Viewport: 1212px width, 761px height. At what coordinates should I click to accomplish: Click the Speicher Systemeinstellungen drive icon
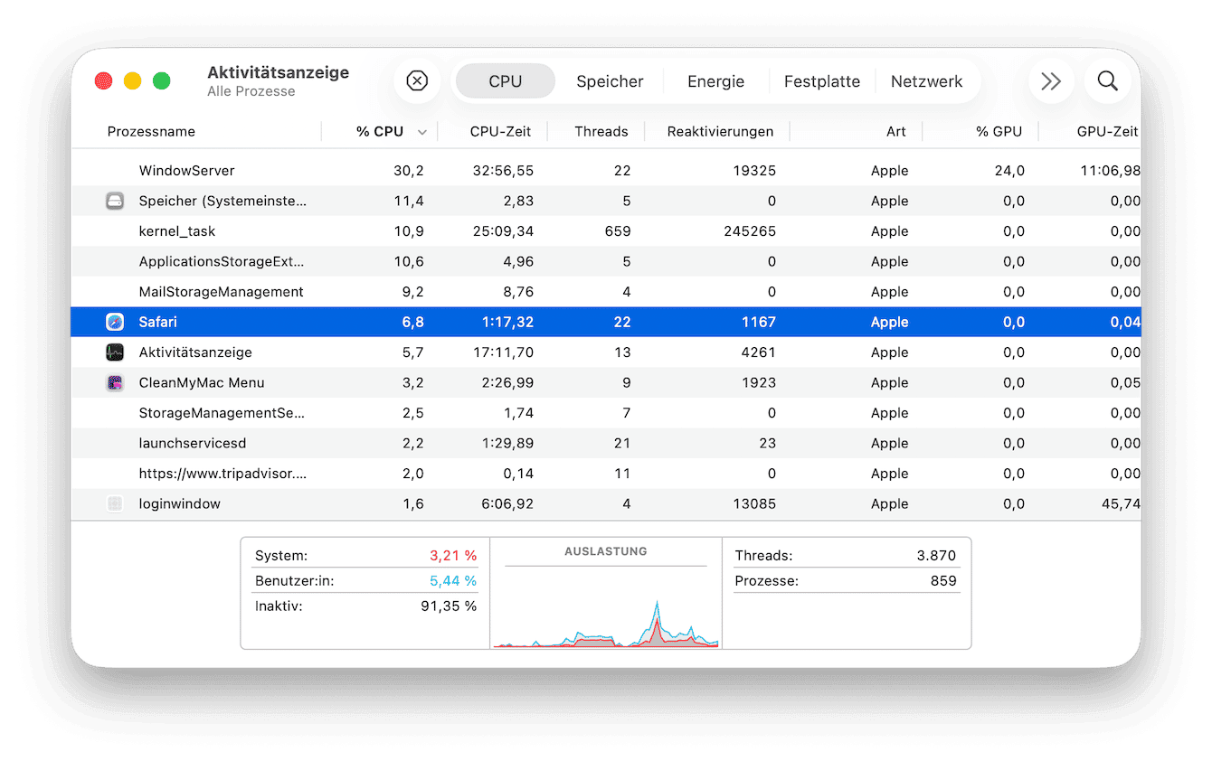coord(115,201)
